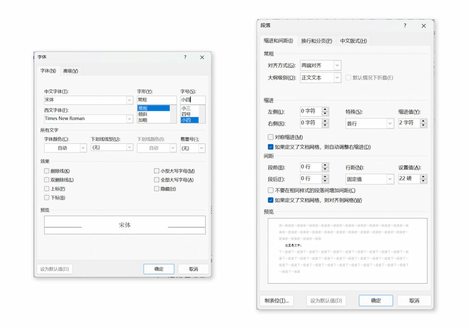Select 加粗 in 字形 list
468x329 pixels.
point(143,120)
